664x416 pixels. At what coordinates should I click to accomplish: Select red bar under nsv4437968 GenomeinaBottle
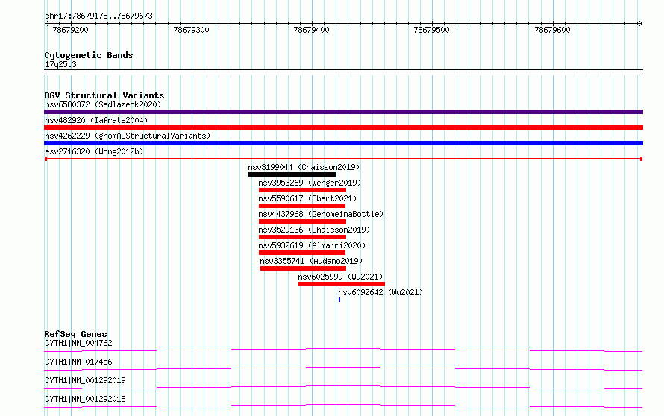click(x=302, y=221)
